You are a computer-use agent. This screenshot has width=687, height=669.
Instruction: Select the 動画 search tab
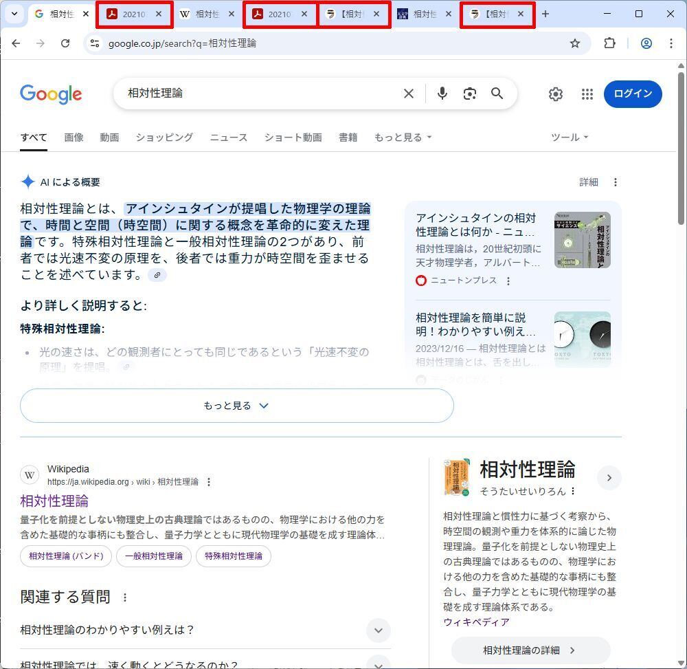click(x=109, y=138)
